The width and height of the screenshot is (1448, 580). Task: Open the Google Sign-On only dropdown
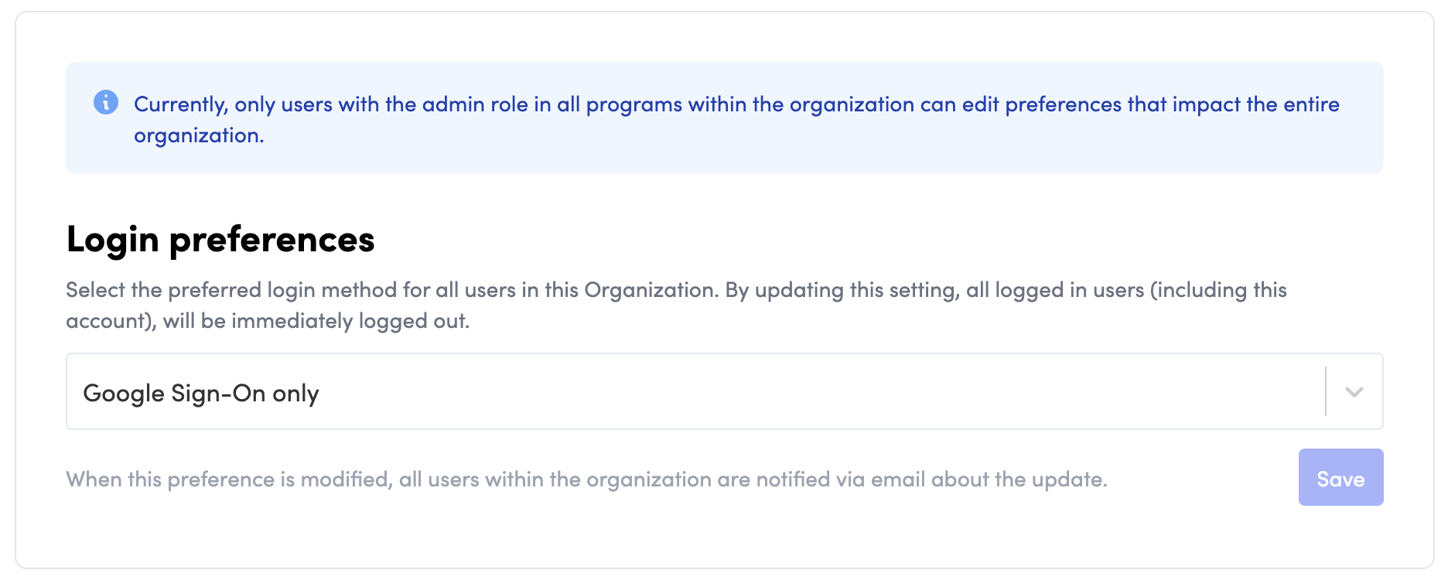point(724,391)
